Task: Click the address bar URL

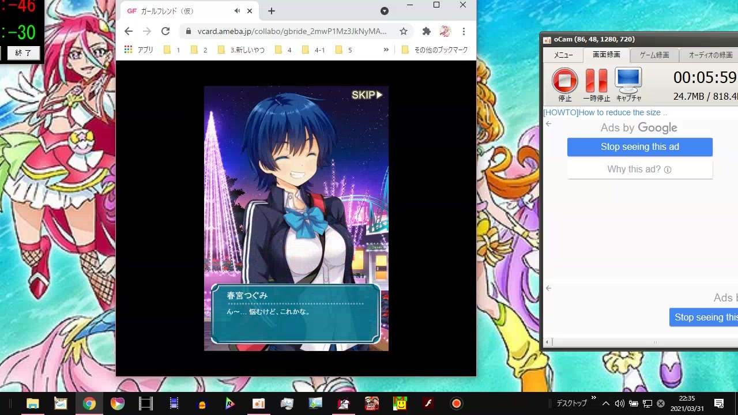Action: pos(292,31)
